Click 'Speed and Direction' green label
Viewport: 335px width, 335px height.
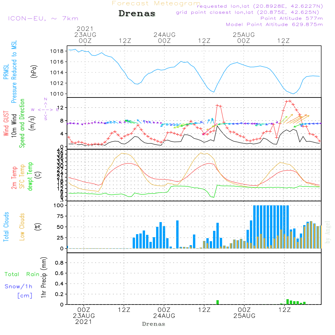(x=22, y=123)
